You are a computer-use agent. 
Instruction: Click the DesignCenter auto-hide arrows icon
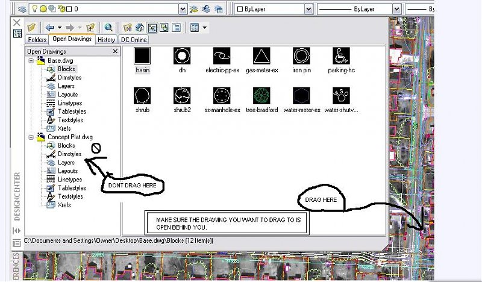(x=17, y=231)
